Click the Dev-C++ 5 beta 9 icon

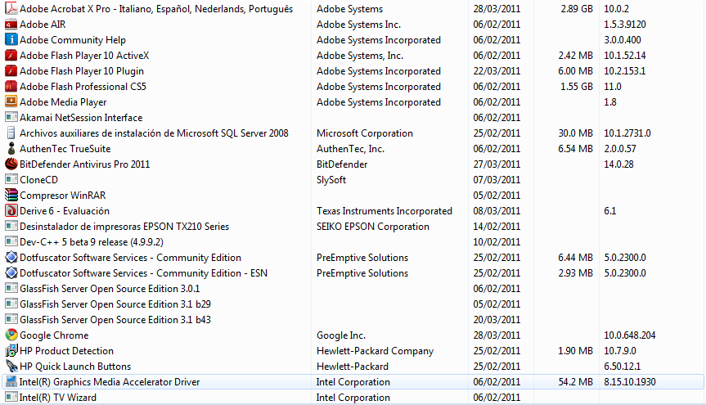click(x=11, y=242)
